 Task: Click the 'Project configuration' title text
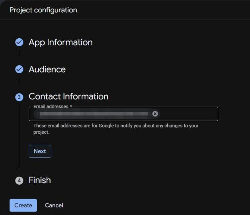tap(43, 10)
